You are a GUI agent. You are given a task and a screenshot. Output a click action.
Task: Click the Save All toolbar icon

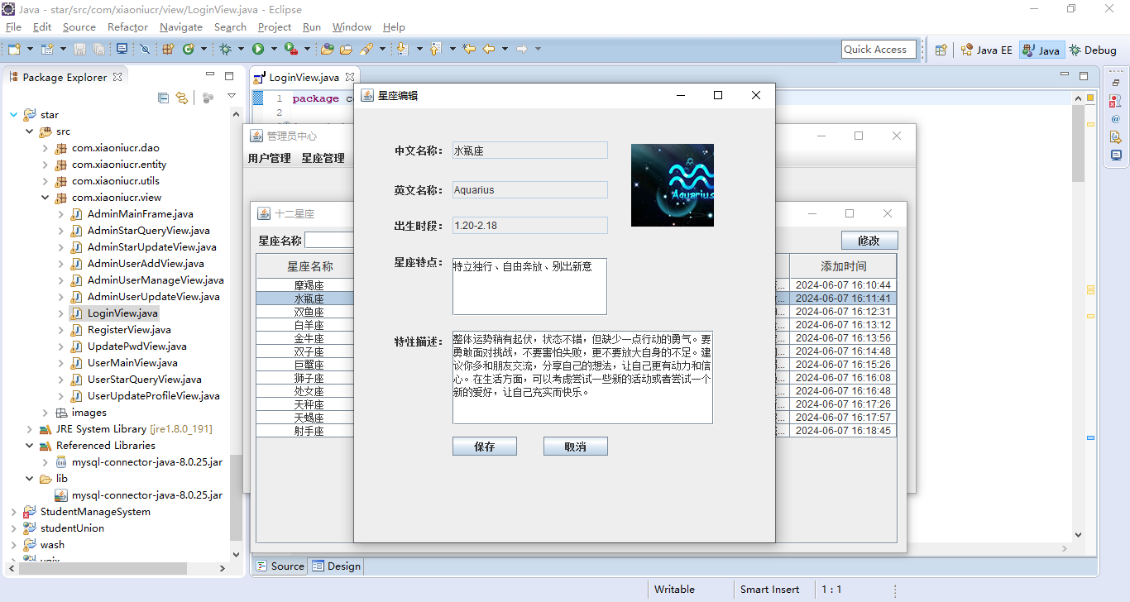(x=98, y=49)
